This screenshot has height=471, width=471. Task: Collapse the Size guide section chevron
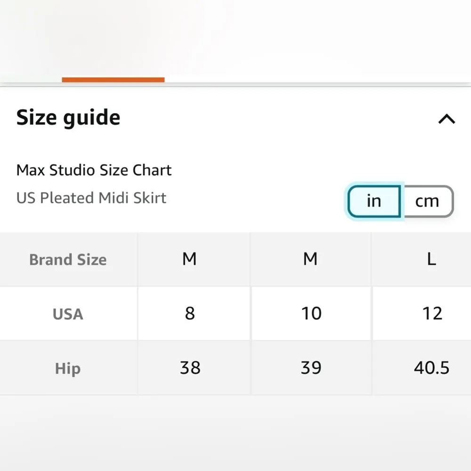tap(447, 119)
